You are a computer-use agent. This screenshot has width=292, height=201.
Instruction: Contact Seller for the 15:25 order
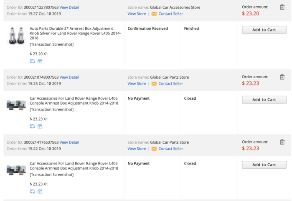click(x=170, y=83)
